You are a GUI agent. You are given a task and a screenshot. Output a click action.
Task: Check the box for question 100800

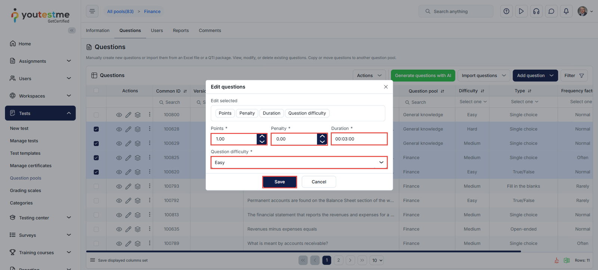96,115
